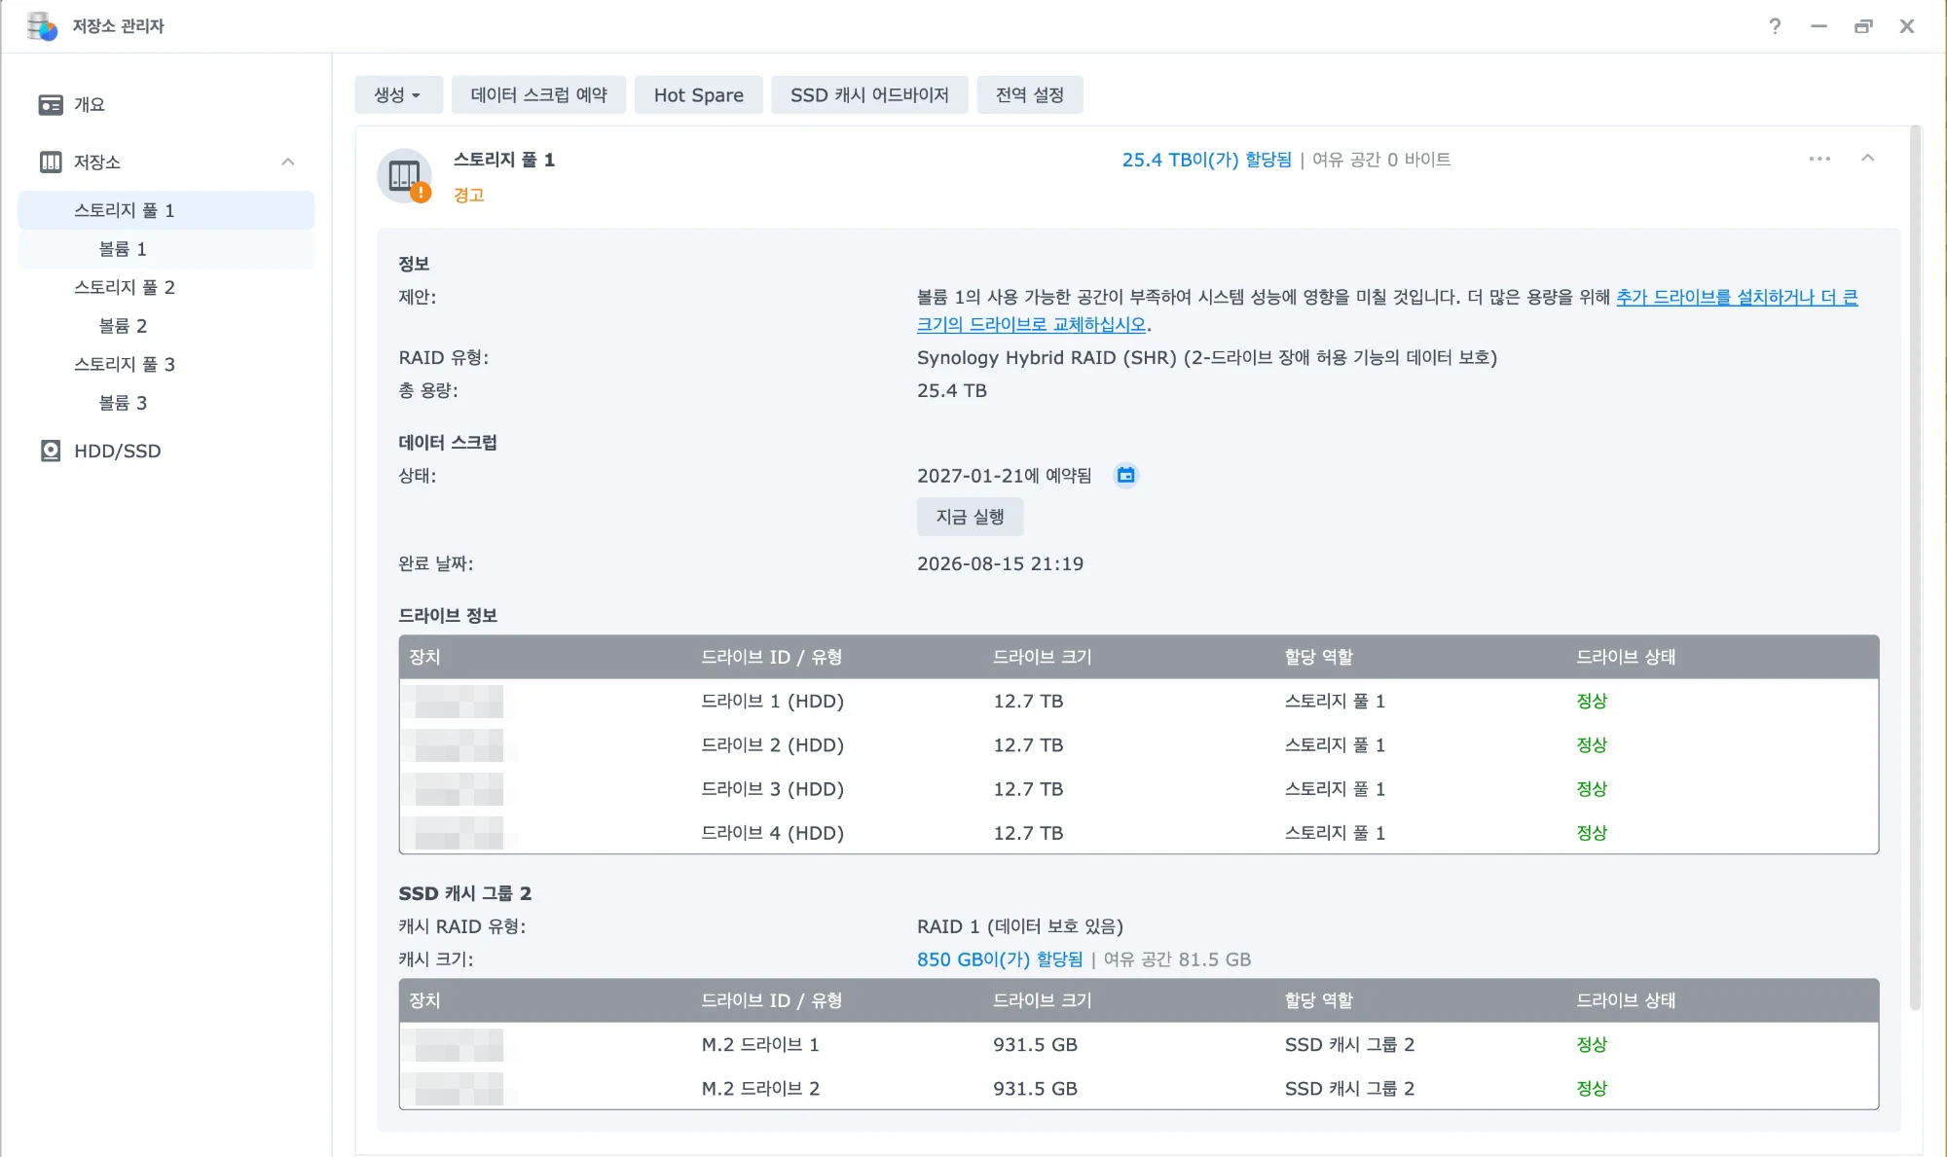
Task: Open the help question mark icon
Action: [1775, 26]
